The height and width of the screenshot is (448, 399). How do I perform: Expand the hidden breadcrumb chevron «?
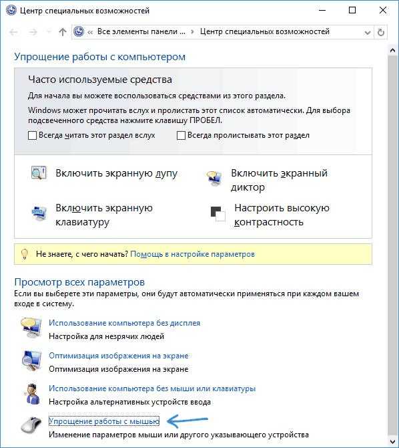[x=90, y=32]
